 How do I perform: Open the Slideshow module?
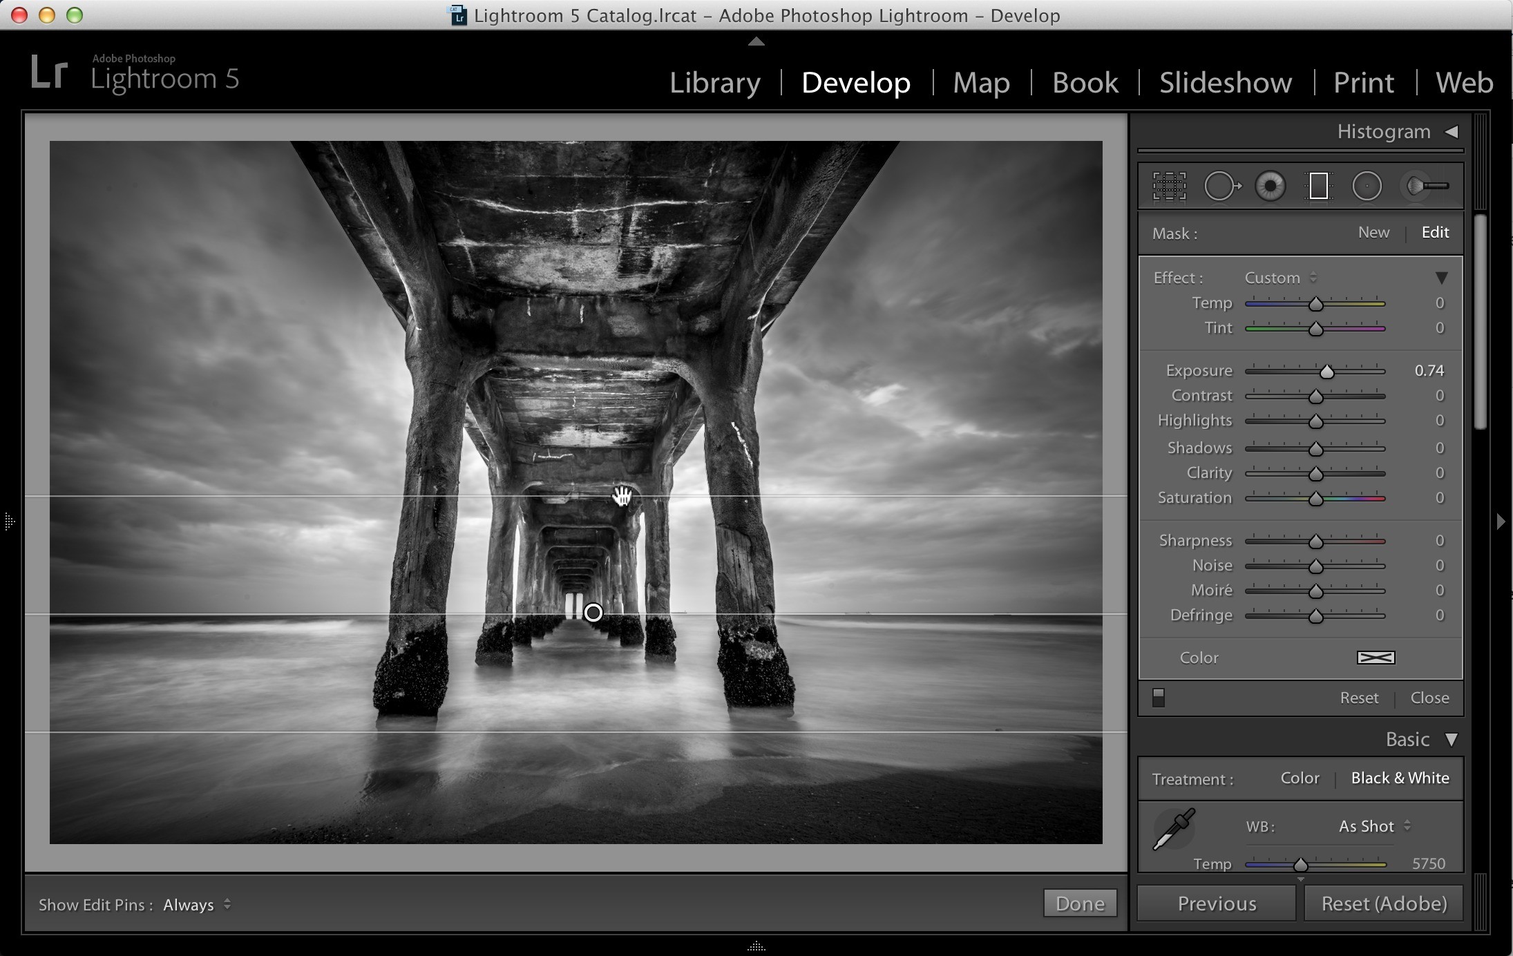pyautogui.click(x=1226, y=83)
